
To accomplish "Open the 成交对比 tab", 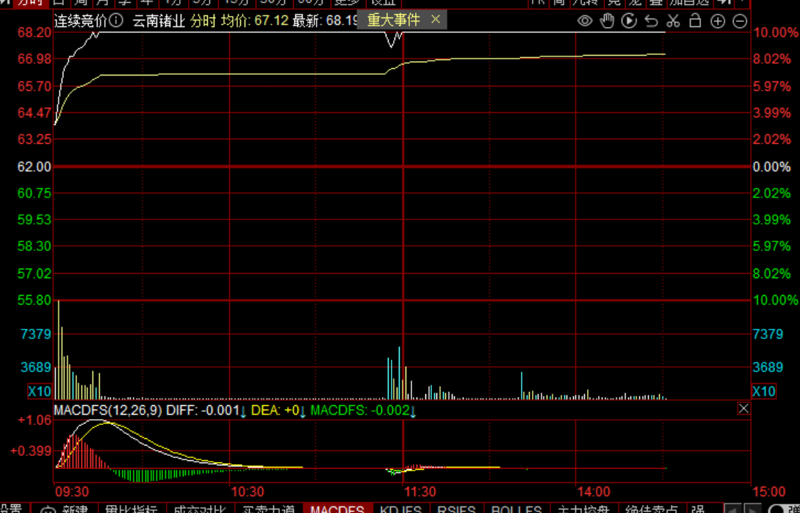I will coord(200,509).
